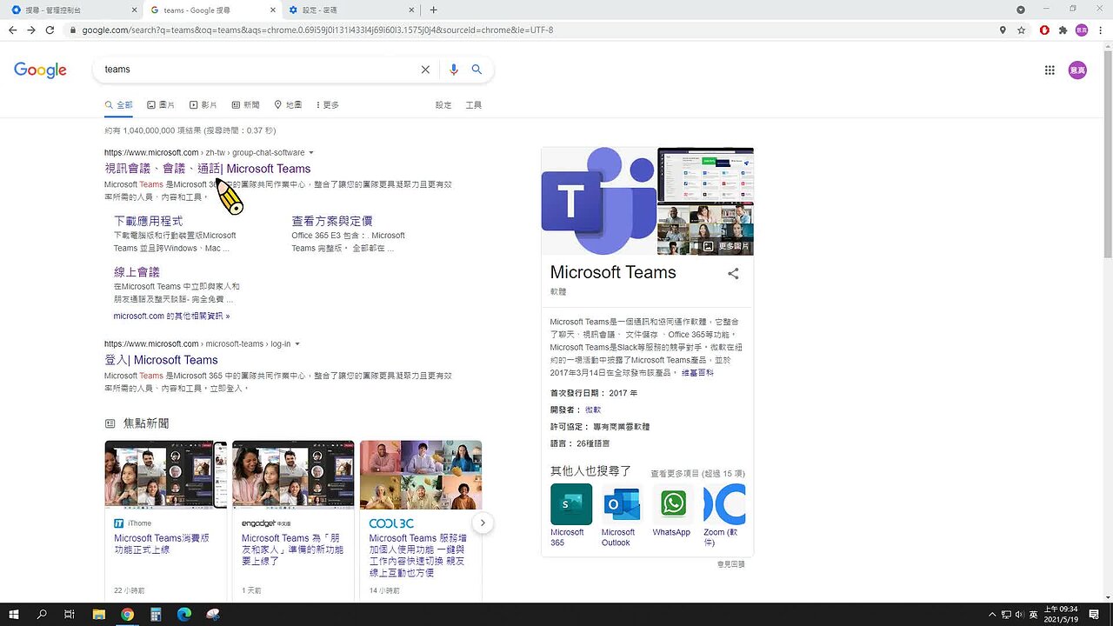Reload the current page

(50, 30)
